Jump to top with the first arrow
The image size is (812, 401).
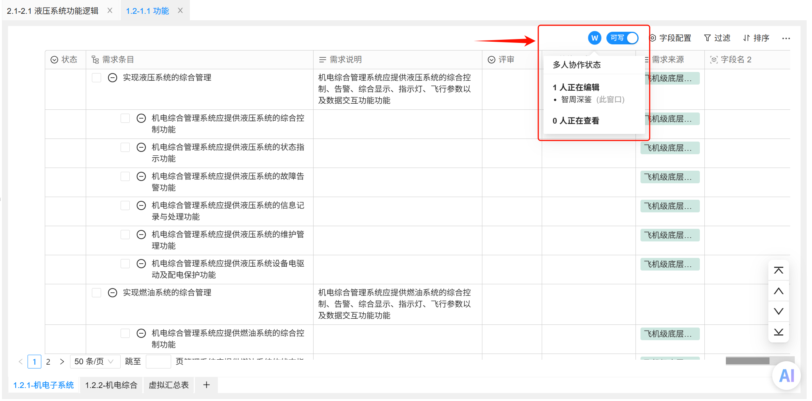[x=779, y=270]
